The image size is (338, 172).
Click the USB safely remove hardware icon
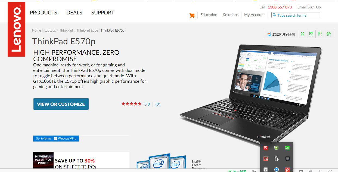[276, 158]
